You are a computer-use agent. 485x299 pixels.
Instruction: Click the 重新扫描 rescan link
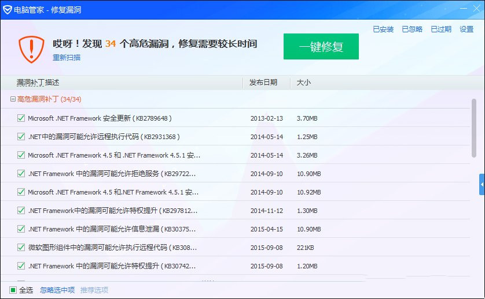pyautogui.click(x=67, y=57)
